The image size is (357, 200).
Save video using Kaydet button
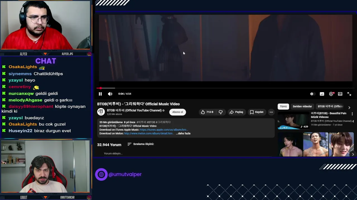click(x=257, y=112)
